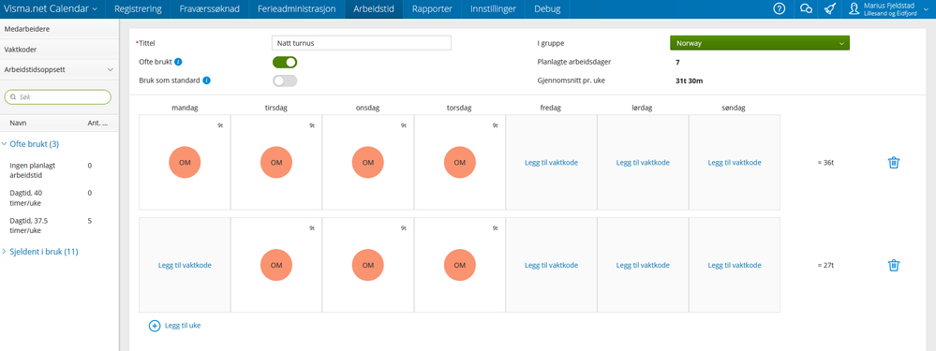The height and width of the screenshot is (351, 936).
Task: Click the Tittel field with Natt turnus
Action: pyautogui.click(x=361, y=43)
